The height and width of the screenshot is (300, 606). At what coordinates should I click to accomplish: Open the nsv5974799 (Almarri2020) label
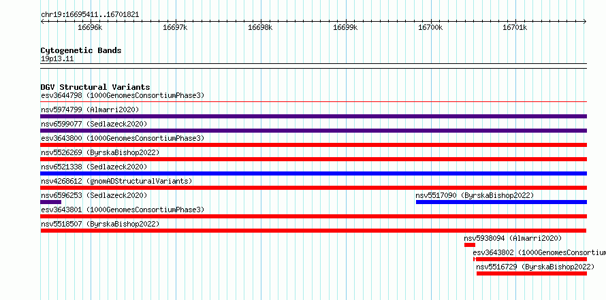90,110
